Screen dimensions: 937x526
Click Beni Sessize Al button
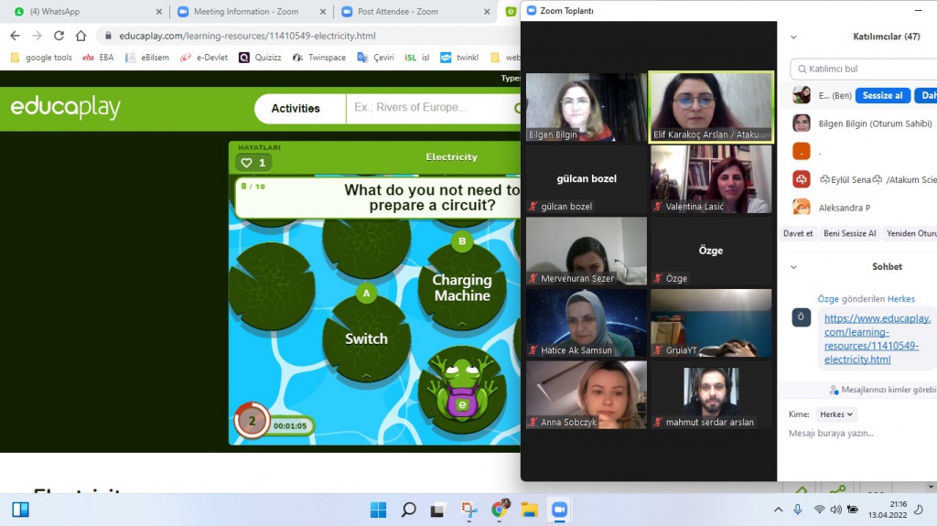(x=850, y=233)
